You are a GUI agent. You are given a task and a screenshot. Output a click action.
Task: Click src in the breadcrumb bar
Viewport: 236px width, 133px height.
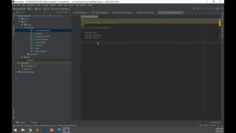[30, 9]
